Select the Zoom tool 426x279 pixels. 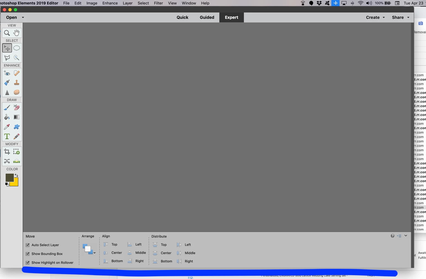(7, 33)
